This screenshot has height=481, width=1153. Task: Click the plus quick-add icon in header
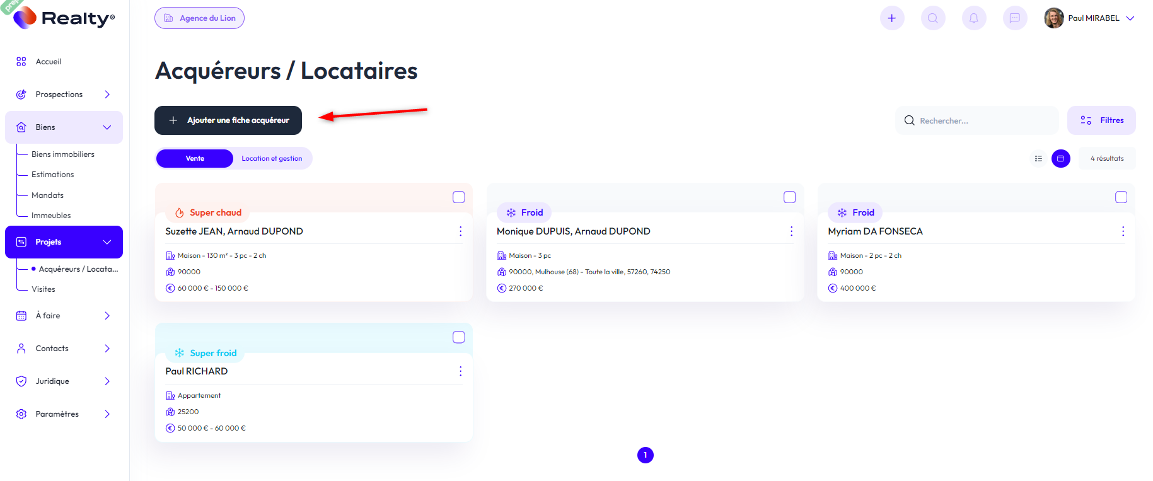pyautogui.click(x=891, y=18)
